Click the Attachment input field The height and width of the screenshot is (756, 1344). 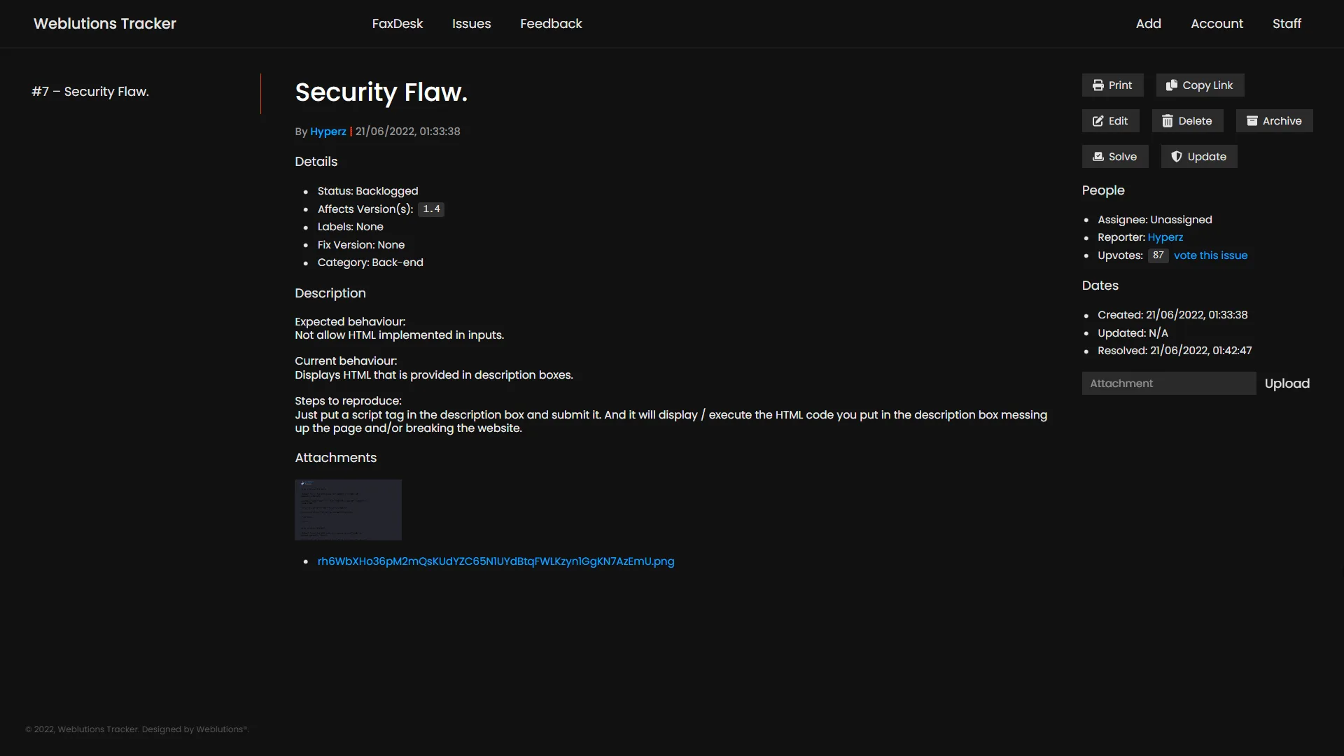click(x=1168, y=383)
